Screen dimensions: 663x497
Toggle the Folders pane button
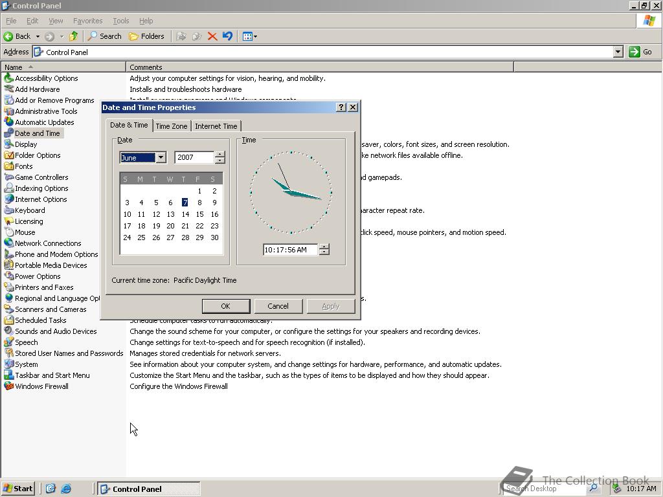coord(146,36)
